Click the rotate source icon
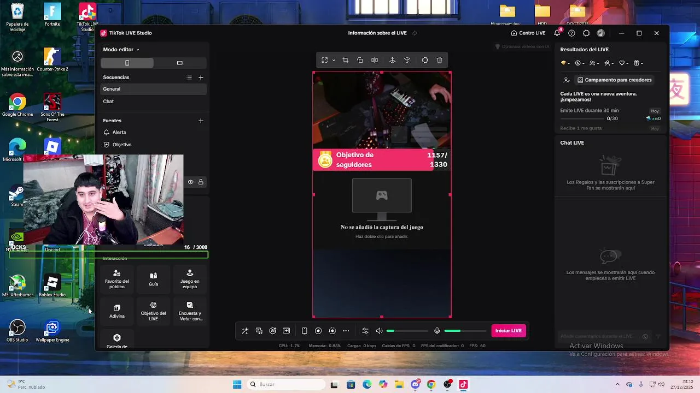700x393 pixels. pos(360,60)
